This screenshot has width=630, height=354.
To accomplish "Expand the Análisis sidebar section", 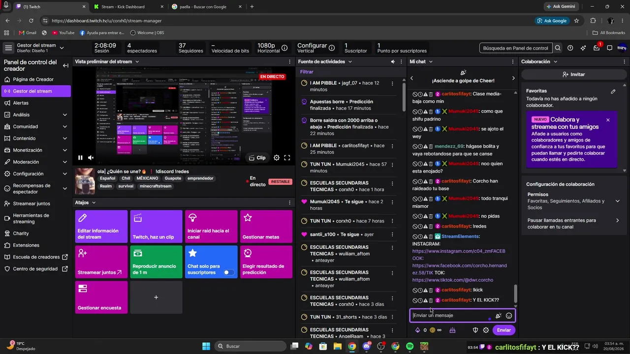I will [65, 115].
